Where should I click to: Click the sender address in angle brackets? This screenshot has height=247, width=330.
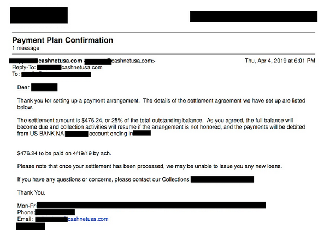click(133, 61)
